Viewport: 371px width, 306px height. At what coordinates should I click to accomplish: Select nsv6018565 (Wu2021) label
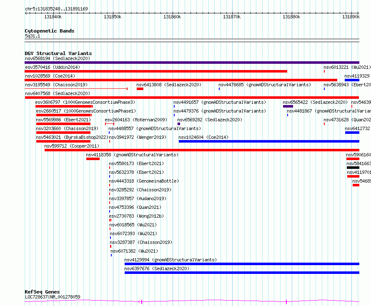133,225
